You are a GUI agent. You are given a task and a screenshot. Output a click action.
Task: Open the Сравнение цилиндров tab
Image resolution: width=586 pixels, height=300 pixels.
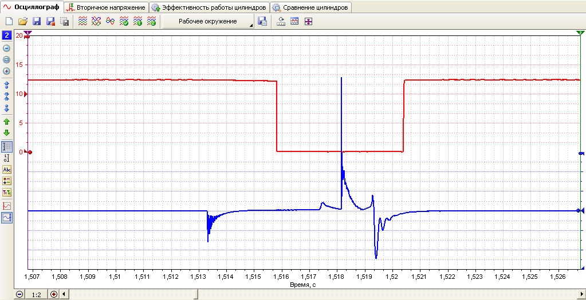pos(311,7)
